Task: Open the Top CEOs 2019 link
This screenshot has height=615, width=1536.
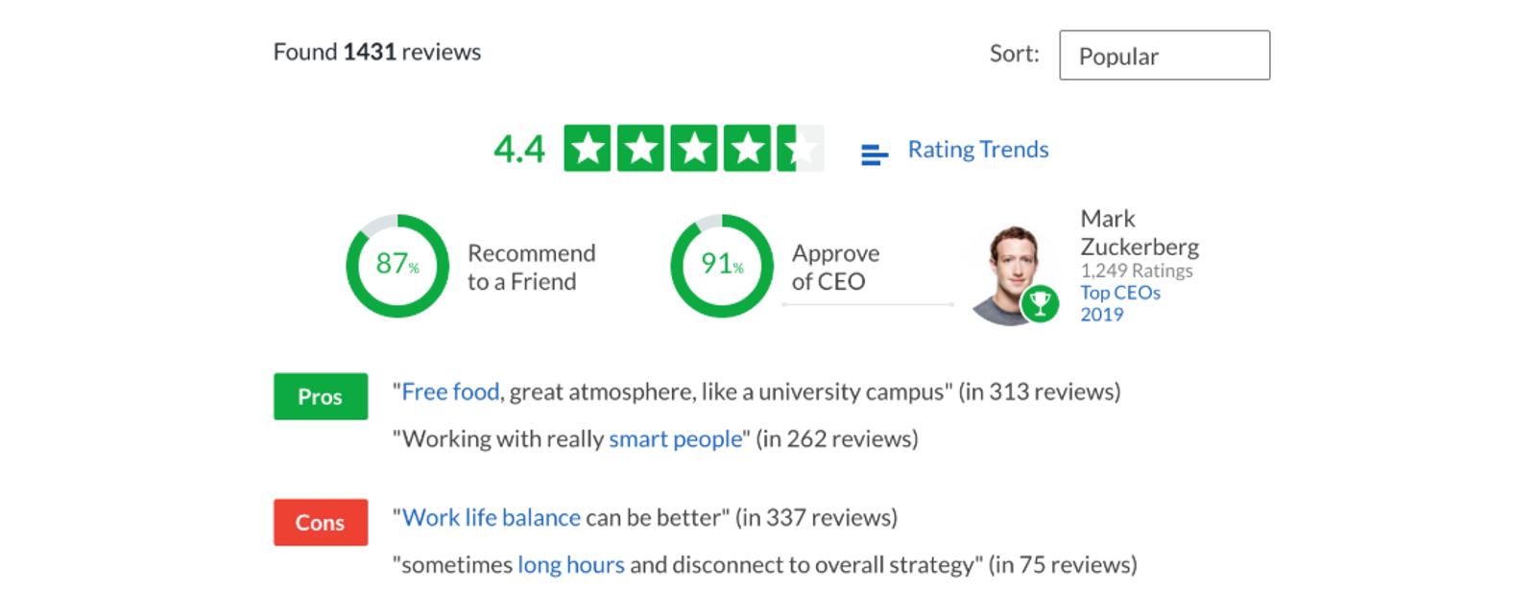Action: click(x=1120, y=303)
